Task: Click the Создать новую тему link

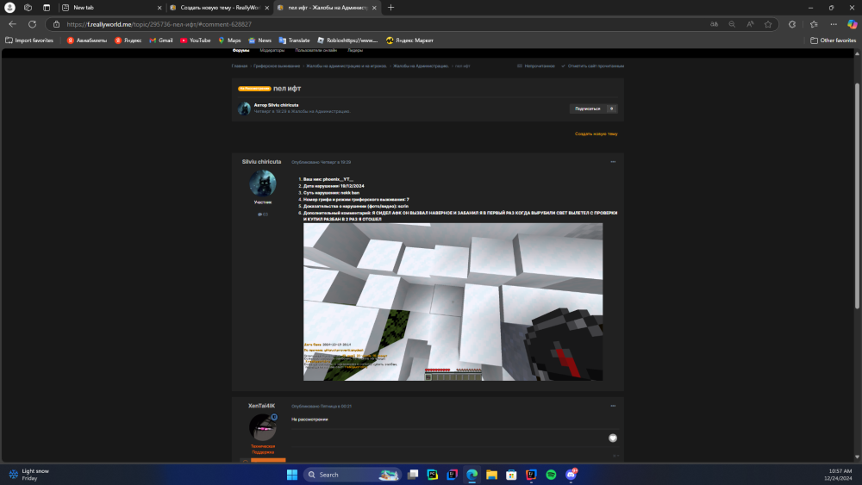Action: click(596, 134)
